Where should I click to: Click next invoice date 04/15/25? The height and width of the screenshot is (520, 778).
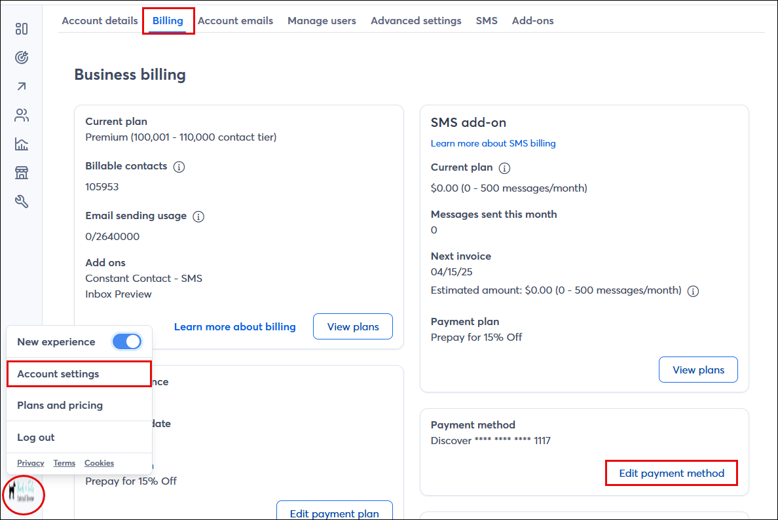click(451, 272)
